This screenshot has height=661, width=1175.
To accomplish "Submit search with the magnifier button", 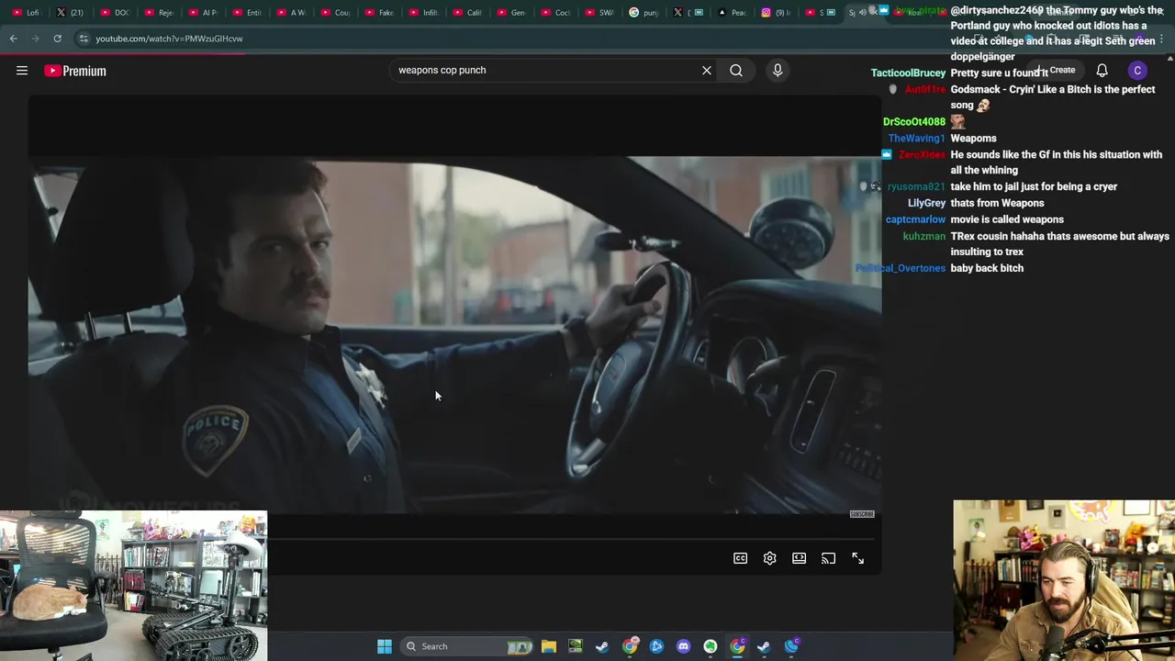I will click(736, 70).
